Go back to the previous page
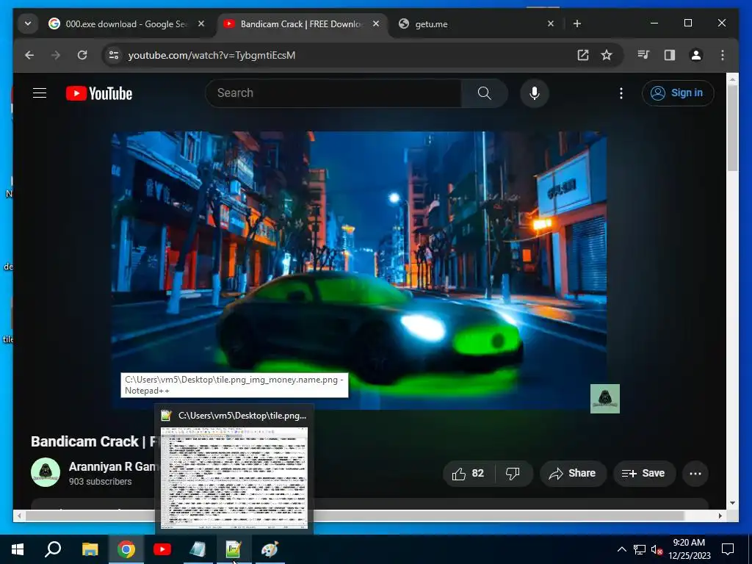Viewport: 752px width, 564px height. 29,55
